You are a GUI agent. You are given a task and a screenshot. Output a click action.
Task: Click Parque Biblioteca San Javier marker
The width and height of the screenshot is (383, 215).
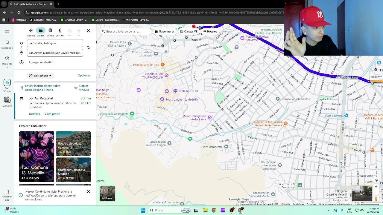coord(242,38)
